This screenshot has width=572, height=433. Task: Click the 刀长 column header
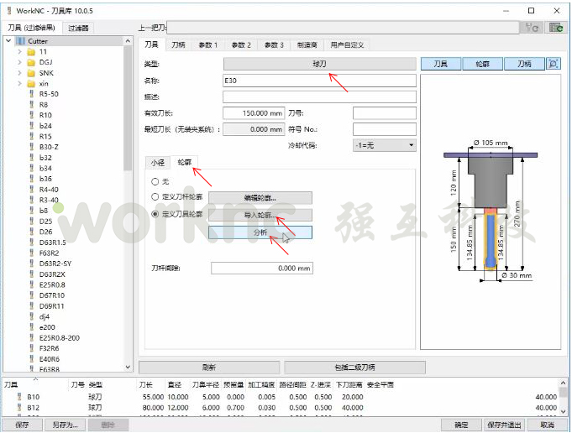146,384
